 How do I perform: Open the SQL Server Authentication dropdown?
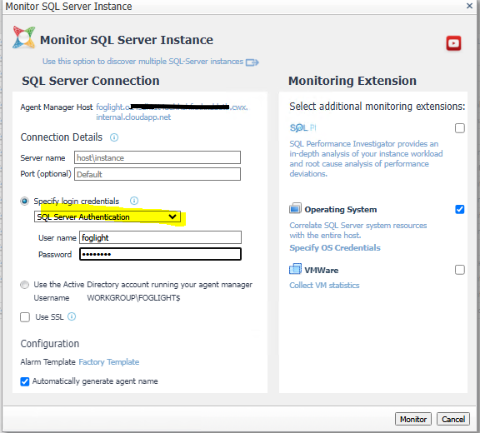tap(107, 216)
